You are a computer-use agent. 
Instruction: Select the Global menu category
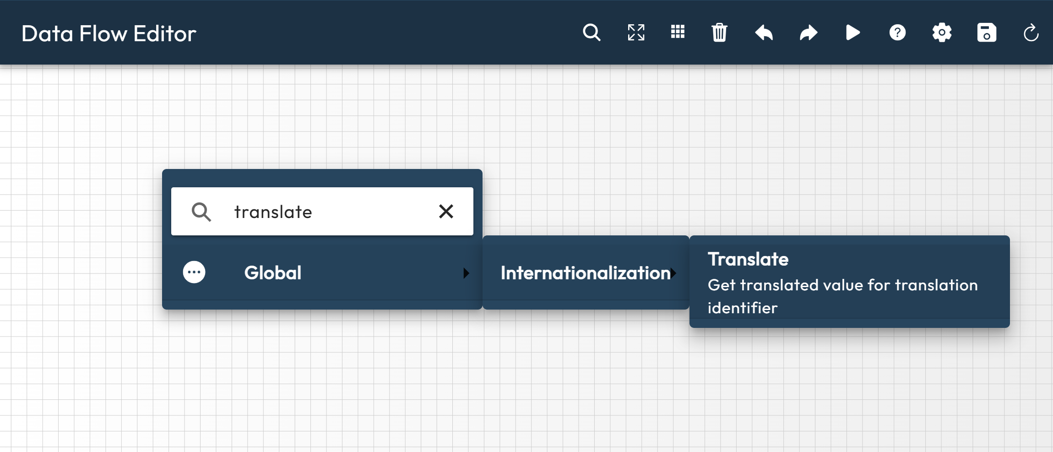click(x=273, y=273)
